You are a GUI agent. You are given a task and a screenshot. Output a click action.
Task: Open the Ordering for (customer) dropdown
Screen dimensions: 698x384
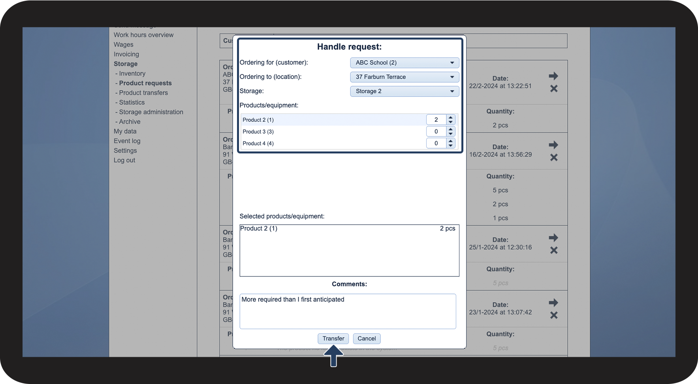405,62
